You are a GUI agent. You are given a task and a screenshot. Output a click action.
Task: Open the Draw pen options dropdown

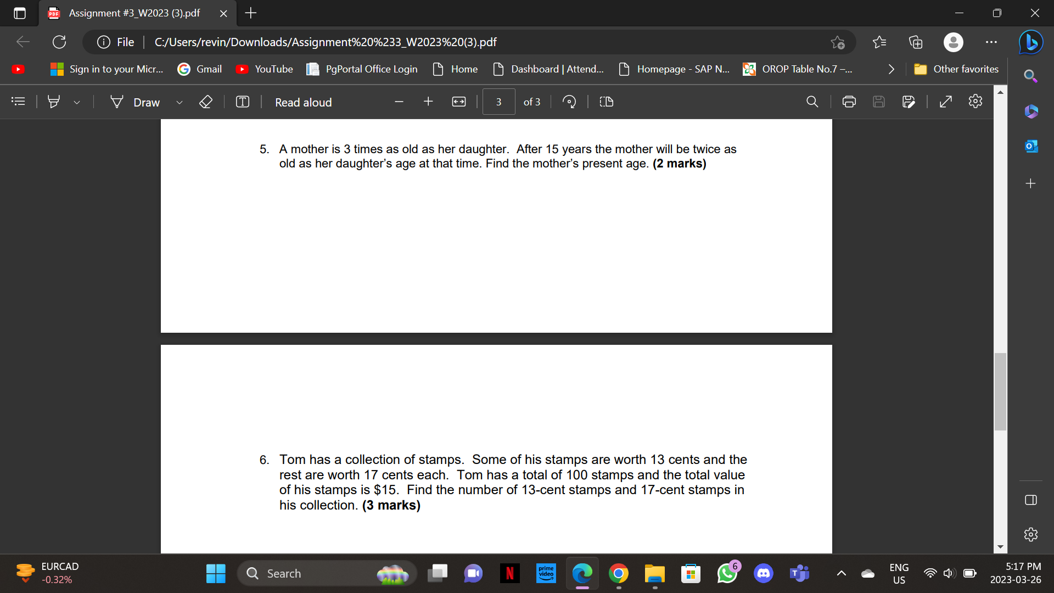tap(180, 102)
